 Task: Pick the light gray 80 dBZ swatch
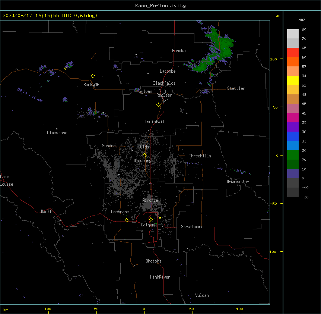(293, 34)
